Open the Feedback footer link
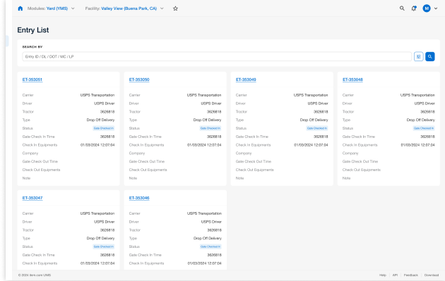The width and height of the screenshot is (445, 281). click(410, 275)
